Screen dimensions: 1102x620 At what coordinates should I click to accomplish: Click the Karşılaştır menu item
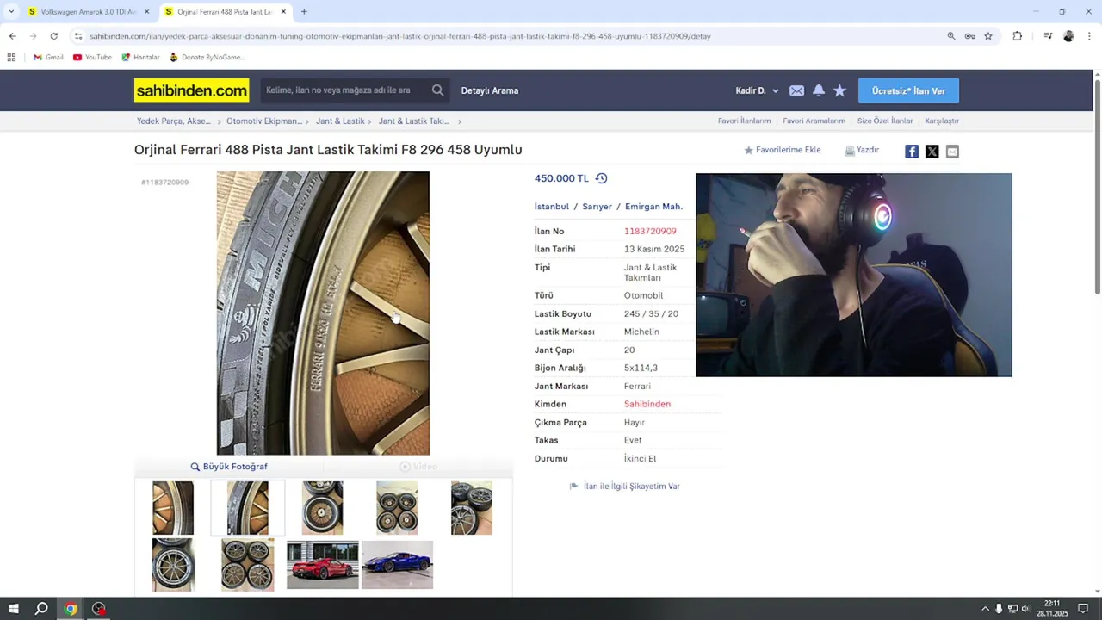click(942, 121)
